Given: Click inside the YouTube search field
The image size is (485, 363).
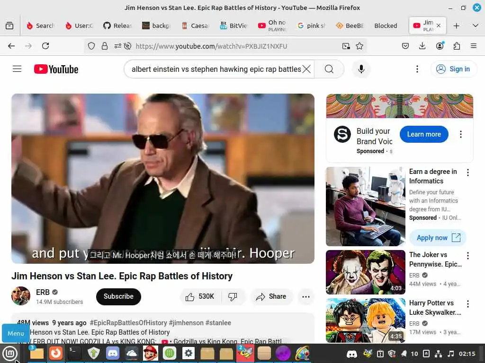Looking at the screenshot, I should 216,69.
